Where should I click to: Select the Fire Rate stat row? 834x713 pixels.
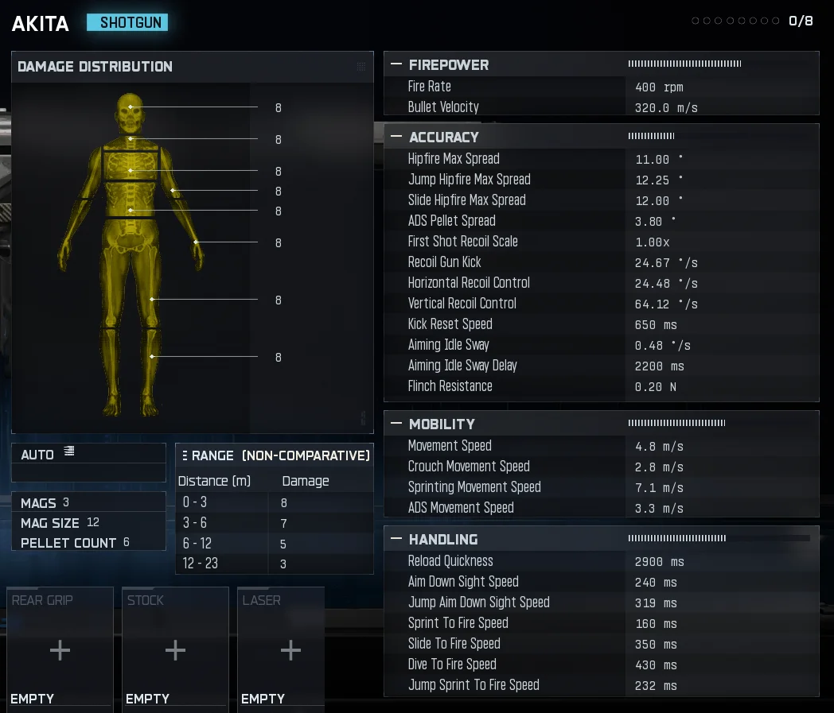click(x=601, y=87)
